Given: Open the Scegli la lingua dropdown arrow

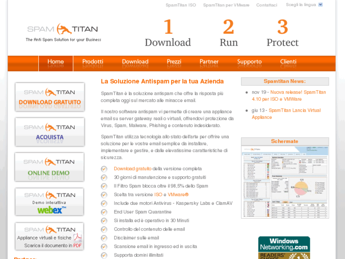Looking at the screenshot, I should tap(320, 5).
